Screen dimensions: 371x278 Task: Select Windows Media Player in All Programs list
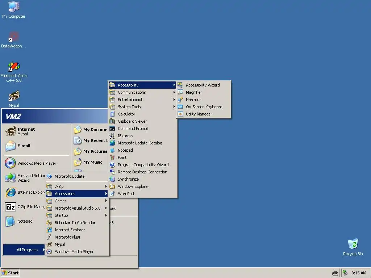pos(77,252)
